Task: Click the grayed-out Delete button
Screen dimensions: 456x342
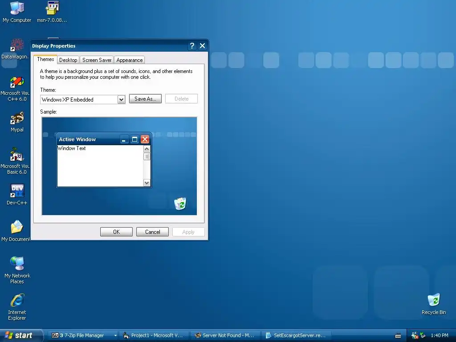Action: [182, 98]
